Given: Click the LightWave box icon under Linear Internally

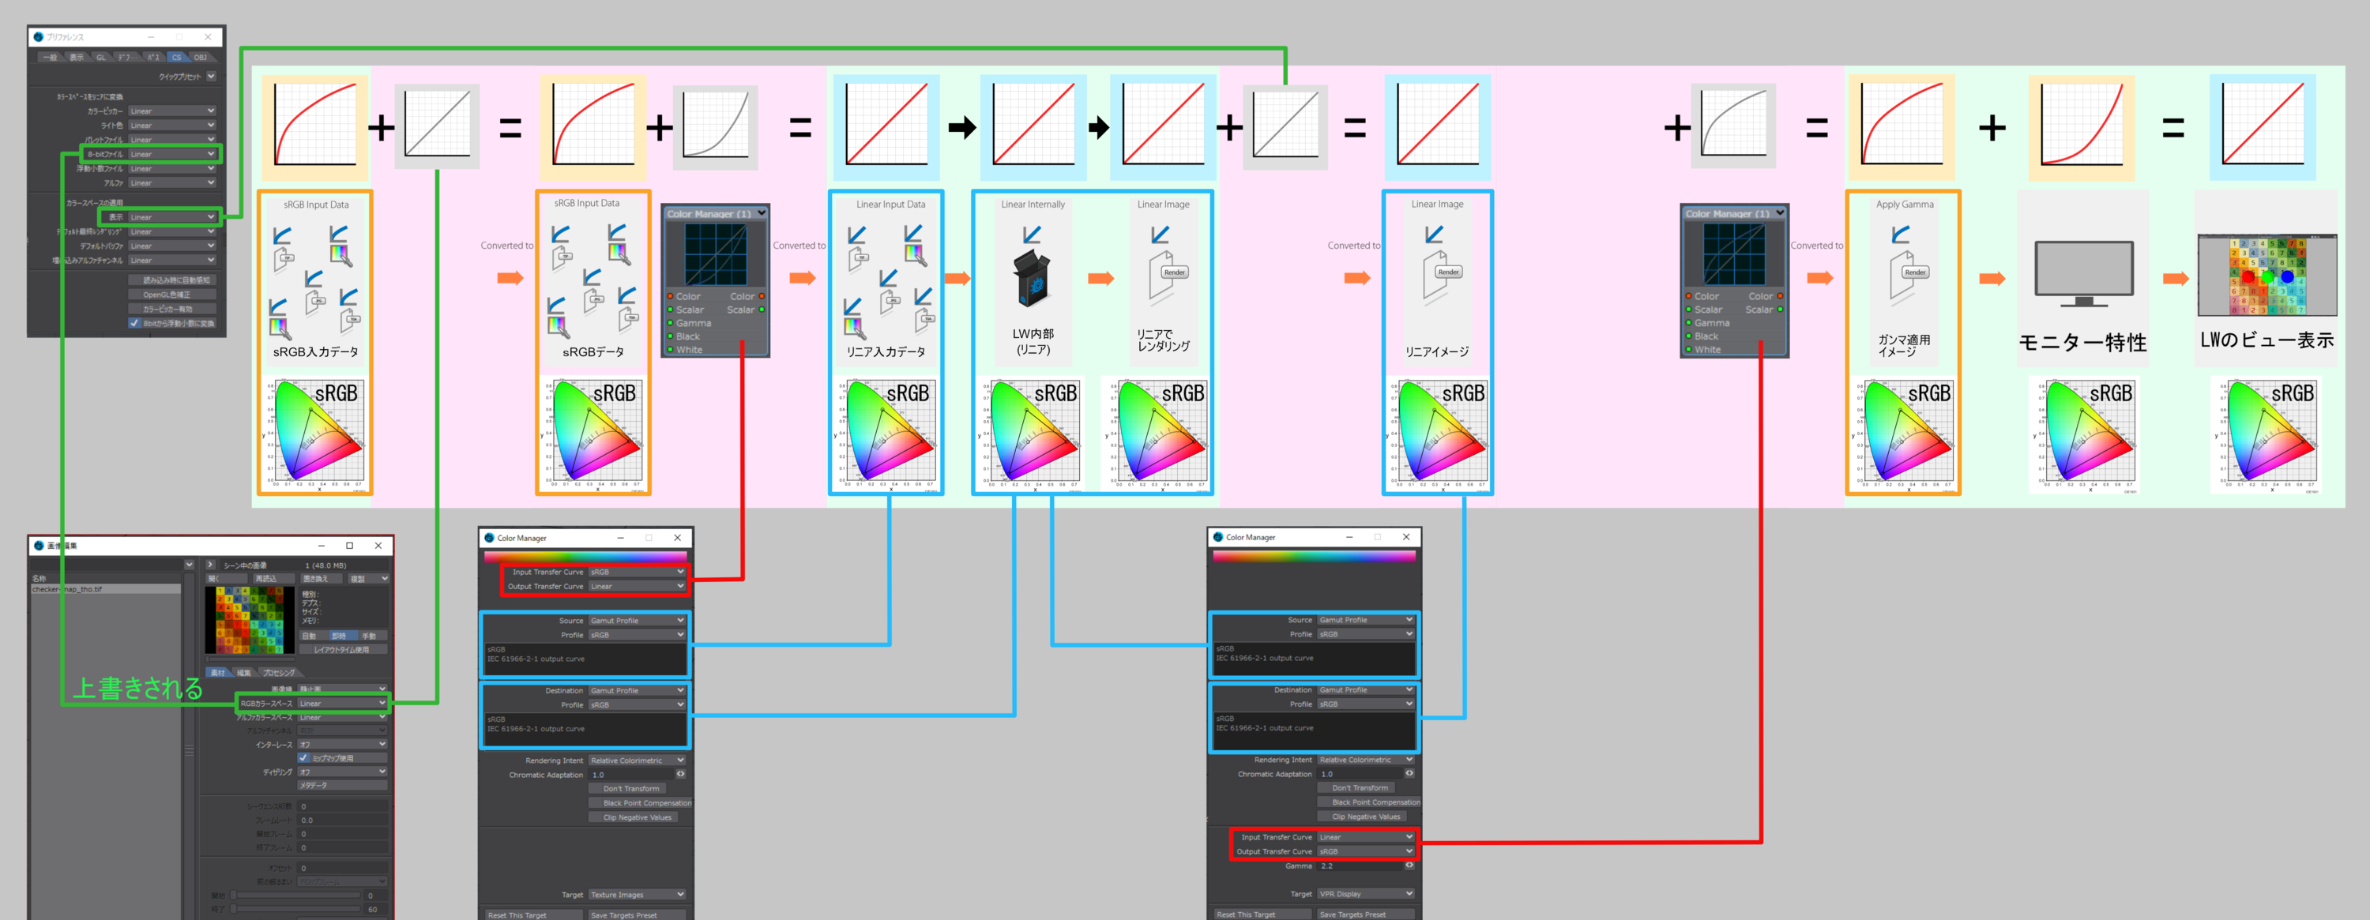Looking at the screenshot, I should coord(1033,279).
